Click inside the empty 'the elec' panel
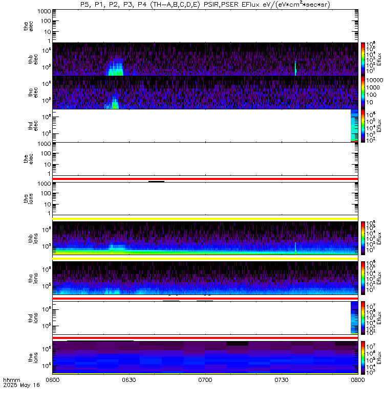Image resolution: width=384 pixels, height=409 pixels. tap(205, 159)
